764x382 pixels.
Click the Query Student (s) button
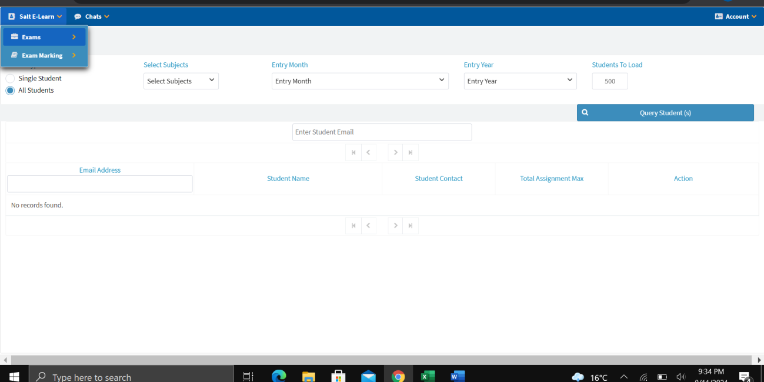click(x=665, y=113)
